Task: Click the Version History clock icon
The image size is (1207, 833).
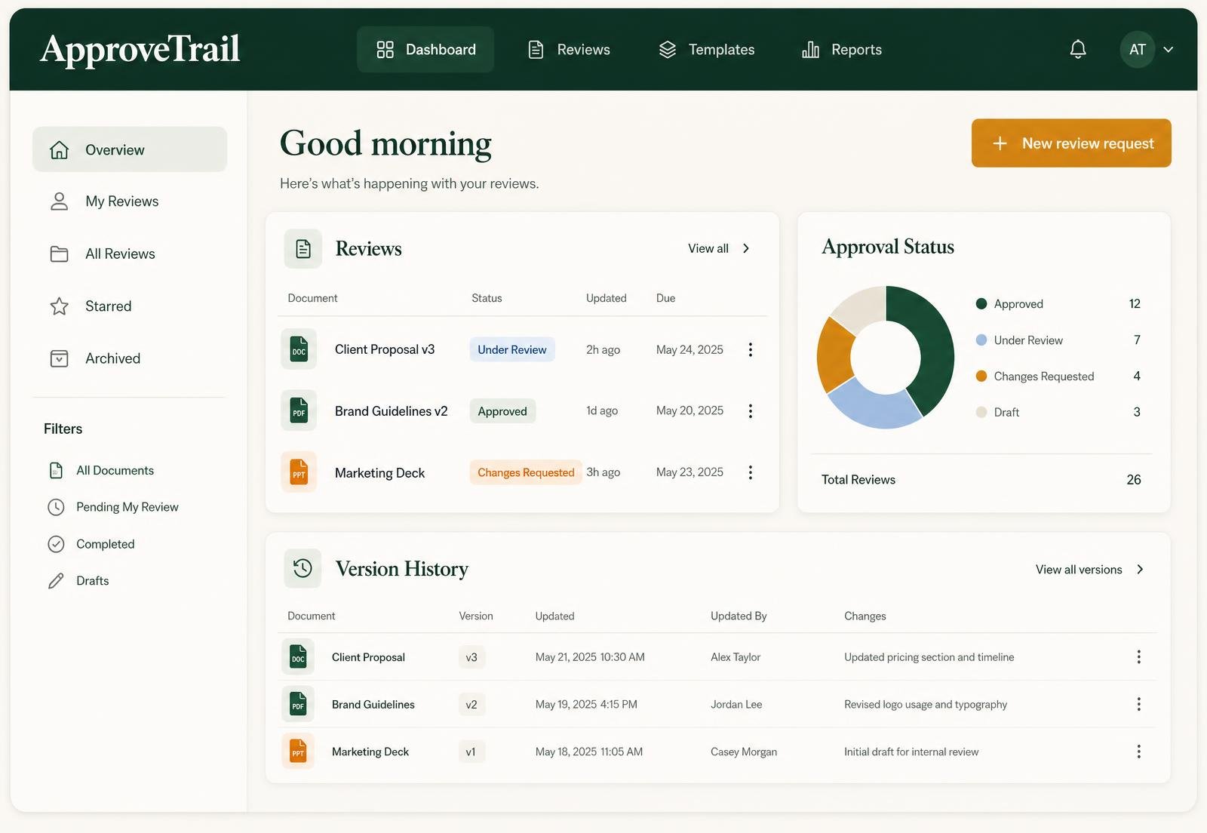Action: click(x=303, y=568)
